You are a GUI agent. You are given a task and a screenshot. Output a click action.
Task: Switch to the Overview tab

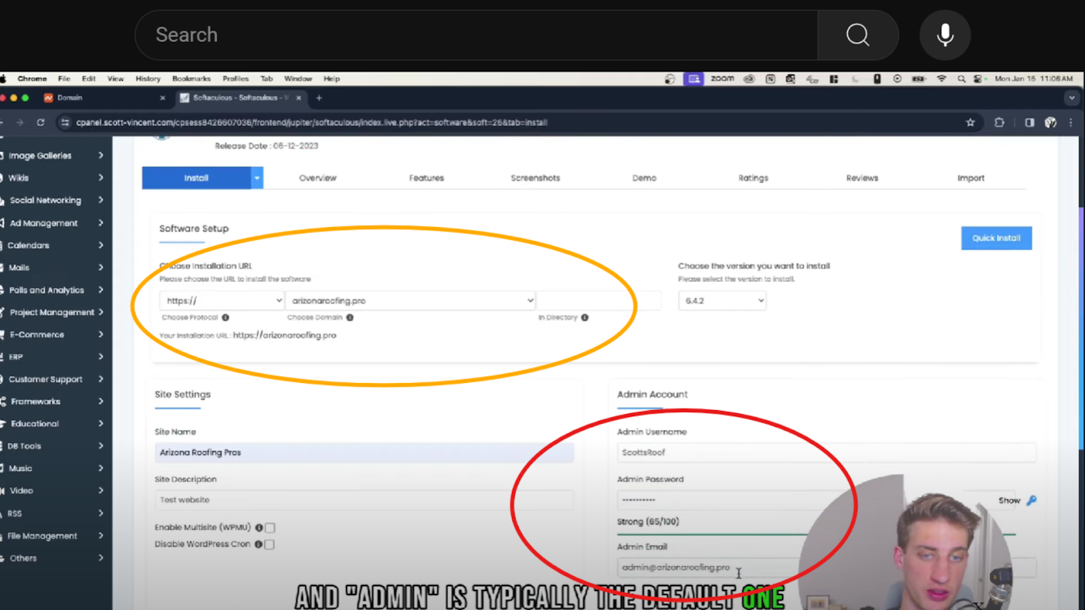(x=317, y=178)
